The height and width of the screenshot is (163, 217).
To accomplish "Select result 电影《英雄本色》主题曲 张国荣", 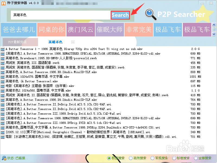I will click(40, 86).
